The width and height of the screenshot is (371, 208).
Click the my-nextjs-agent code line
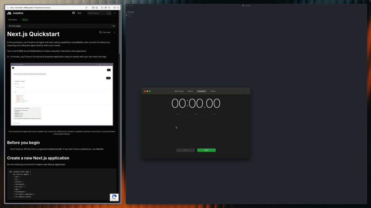tap(22, 174)
